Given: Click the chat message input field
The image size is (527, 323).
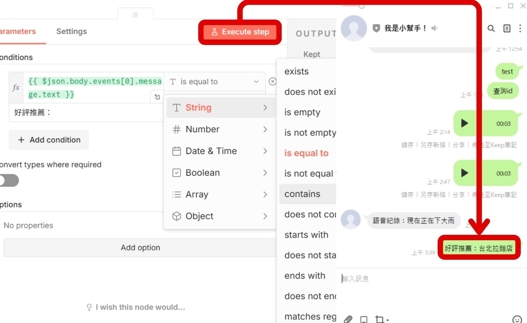Looking at the screenshot, I should (x=418, y=279).
